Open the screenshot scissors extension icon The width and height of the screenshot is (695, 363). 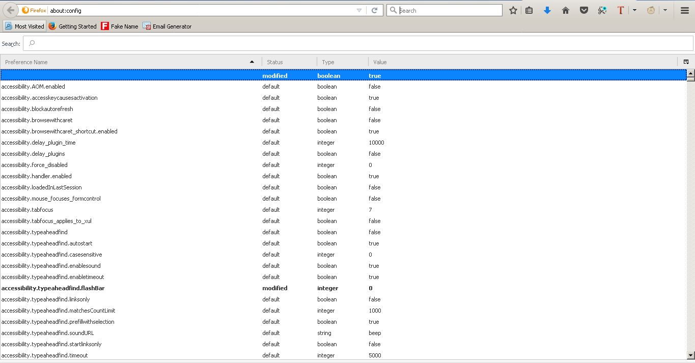pyautogui.click(x=602, y=10)
